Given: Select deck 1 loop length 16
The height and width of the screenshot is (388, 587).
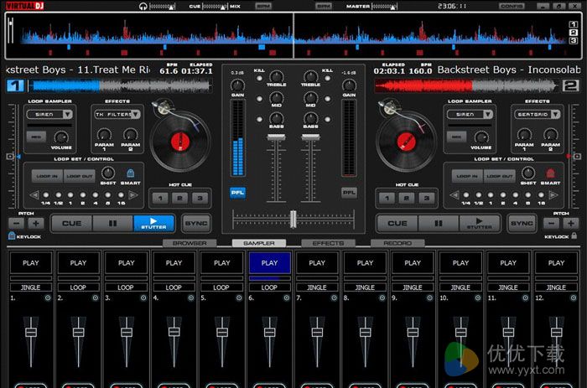Looking at the screenshot, I should click(x=121, y=195).
